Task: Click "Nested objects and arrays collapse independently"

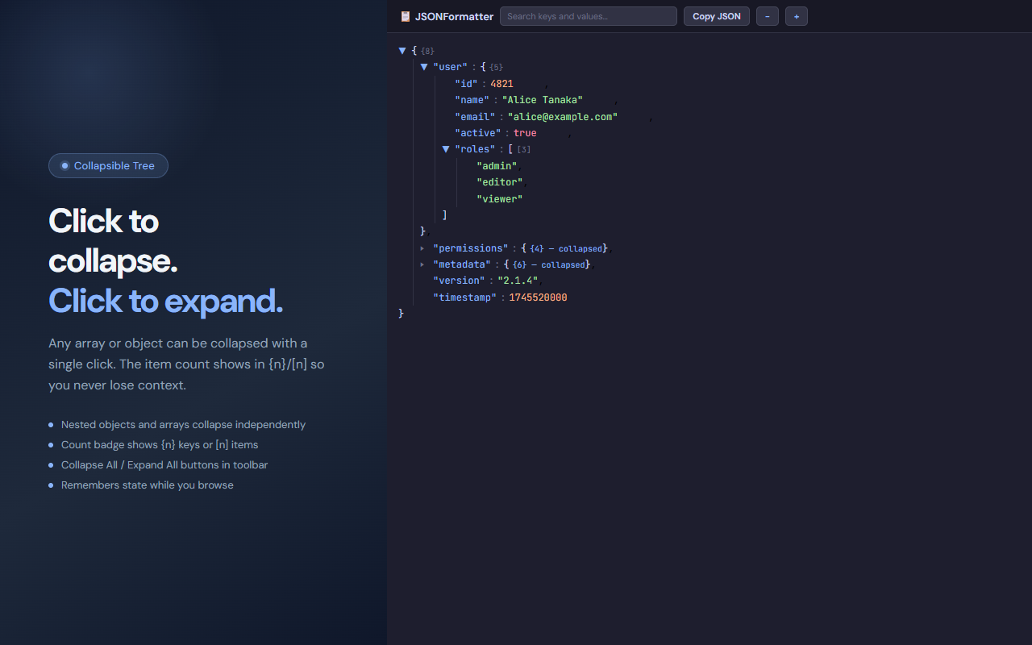Action: coord(183,425)
